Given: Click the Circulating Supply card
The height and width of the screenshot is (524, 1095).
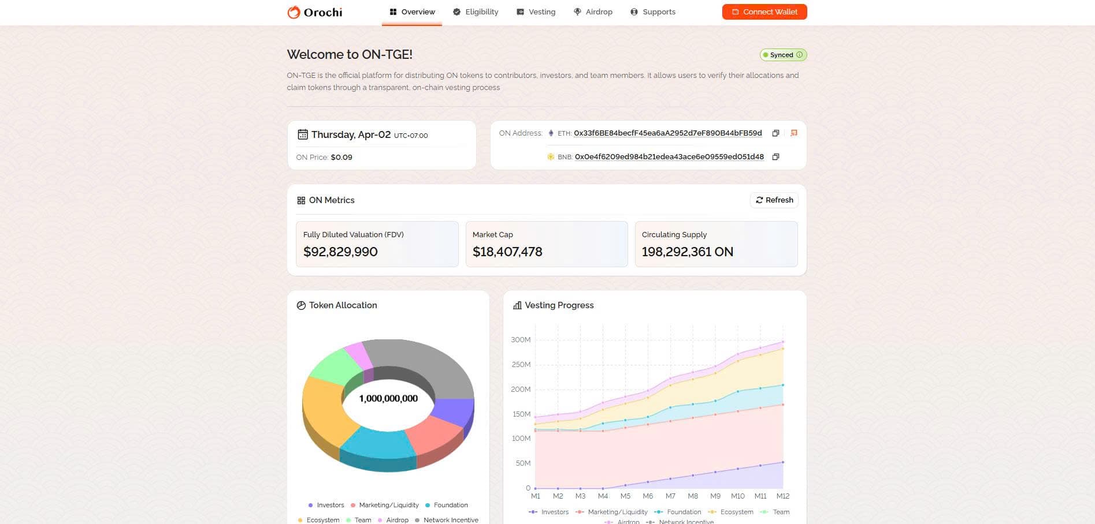Looking at the screenshot, I should coord(717,244).
